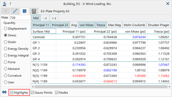Viewport: 172px width, 97px height.
Task: Click the microscope peek icon
Action: (x=4, y=4)
